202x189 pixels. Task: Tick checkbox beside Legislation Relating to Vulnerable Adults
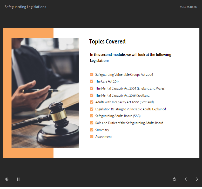point(91,109)
